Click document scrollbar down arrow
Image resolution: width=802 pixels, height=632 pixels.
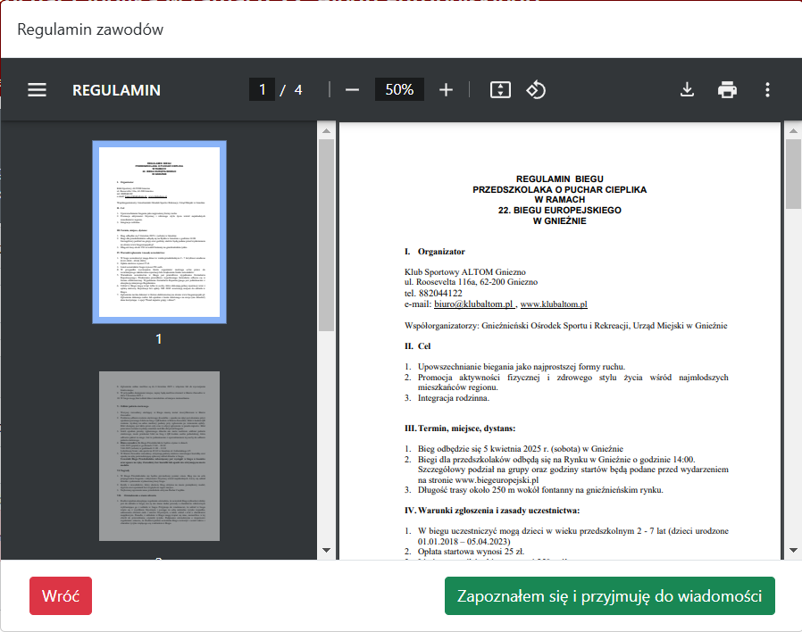(792, 550)
